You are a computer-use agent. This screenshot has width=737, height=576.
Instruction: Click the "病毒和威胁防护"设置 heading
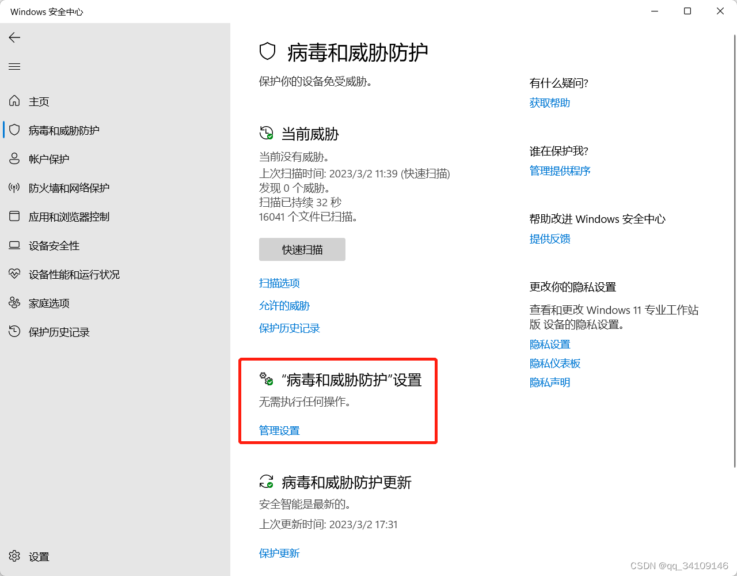352,380
